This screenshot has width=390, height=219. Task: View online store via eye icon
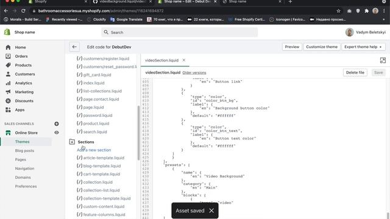point(57,133)
